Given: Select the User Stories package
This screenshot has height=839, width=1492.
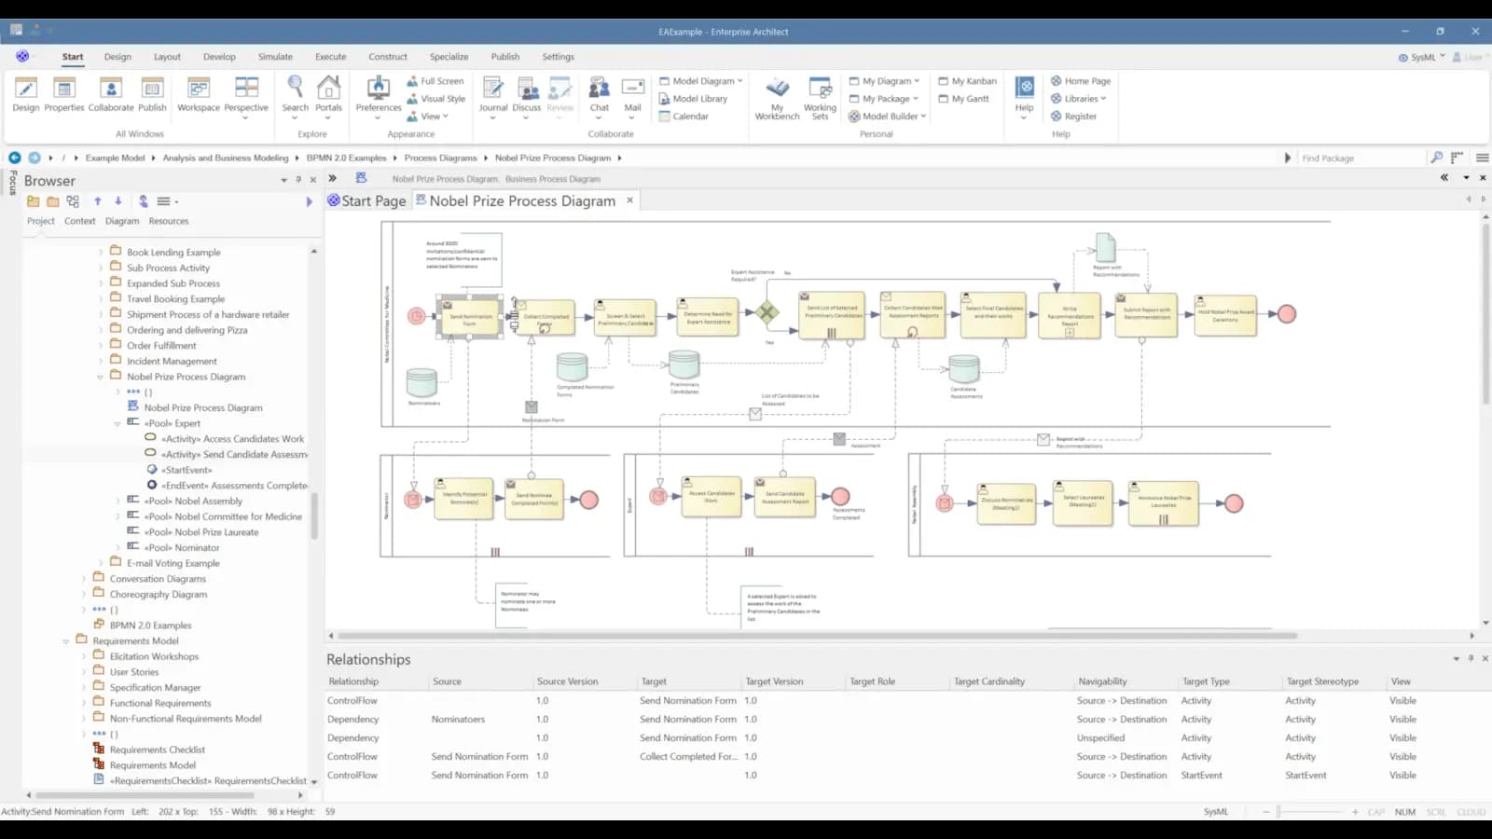Looking at the screenshot, I should click(134, 672).
